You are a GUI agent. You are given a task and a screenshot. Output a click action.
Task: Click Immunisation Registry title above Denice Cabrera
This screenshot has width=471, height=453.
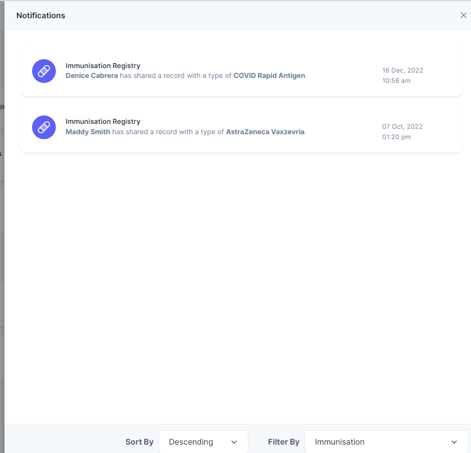(x=103, y=66)
